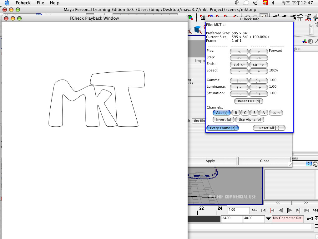Screen dimensions: 318x239
Task: Click Reset LUT [d] button
Action: pos(249,101)
